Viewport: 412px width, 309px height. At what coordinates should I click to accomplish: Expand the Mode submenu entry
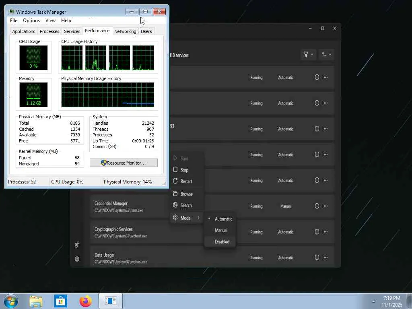coord(187,218)
